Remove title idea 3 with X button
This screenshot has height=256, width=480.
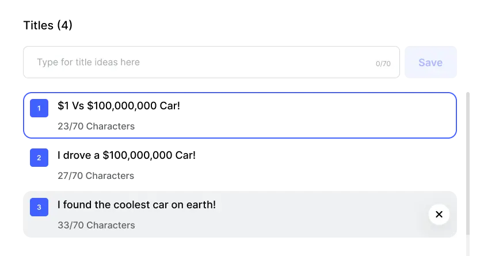[439, 215]
